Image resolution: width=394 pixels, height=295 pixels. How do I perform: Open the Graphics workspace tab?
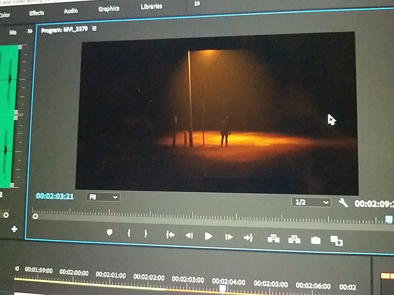(109, 9)
